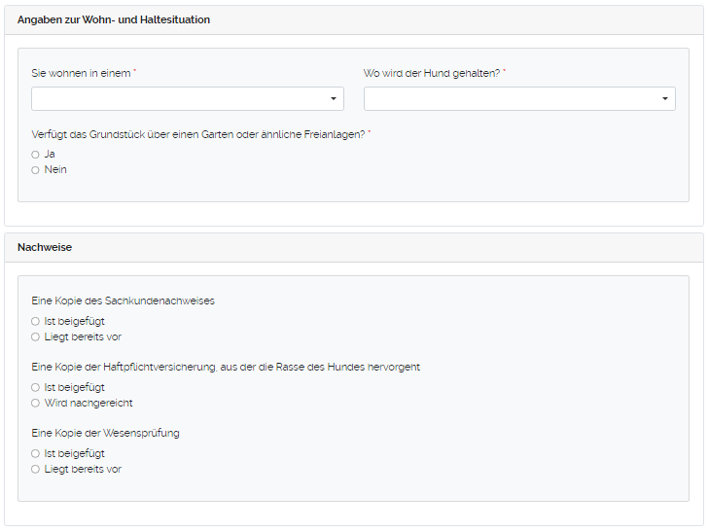Viewport: 709px width, 531px height.
Task: Select 'Nein' for garden availability
Action: click(x=36, y=170)
